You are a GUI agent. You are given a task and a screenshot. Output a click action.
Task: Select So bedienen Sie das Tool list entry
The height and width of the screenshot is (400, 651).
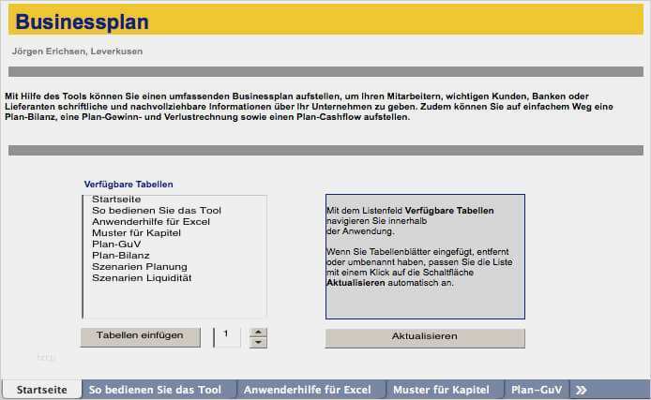pyautogui.click(x=157, y=211)
